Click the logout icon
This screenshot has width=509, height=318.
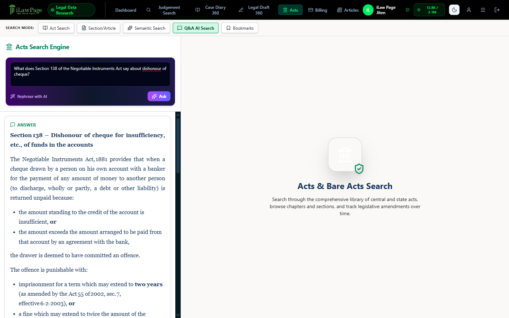coord(497,10)
